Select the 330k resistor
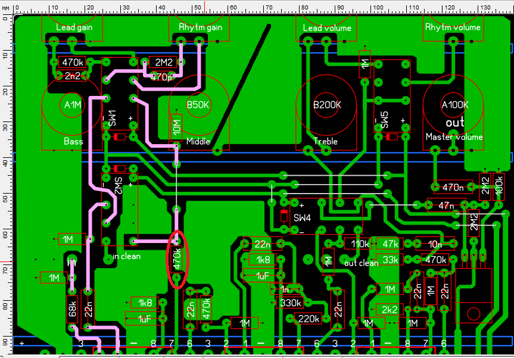 point(290,303)
